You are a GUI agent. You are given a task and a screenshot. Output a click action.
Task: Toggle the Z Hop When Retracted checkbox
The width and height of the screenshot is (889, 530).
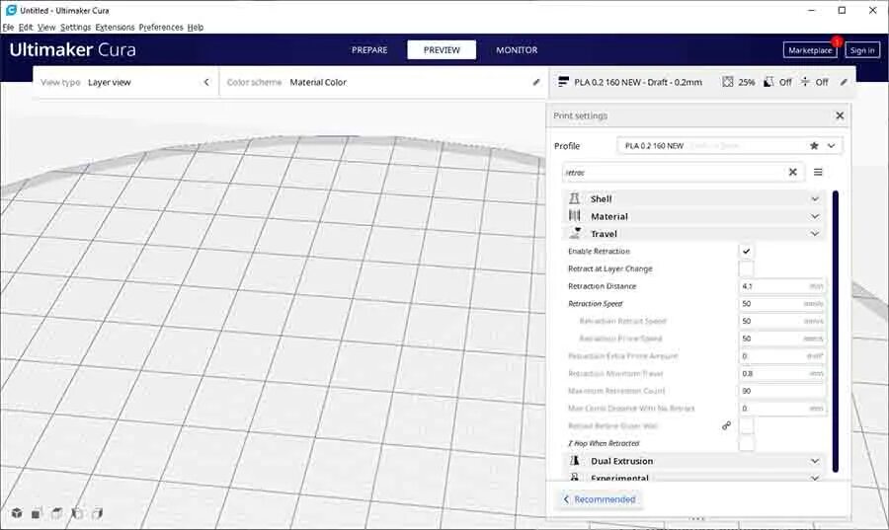click(x=746, y=443)
